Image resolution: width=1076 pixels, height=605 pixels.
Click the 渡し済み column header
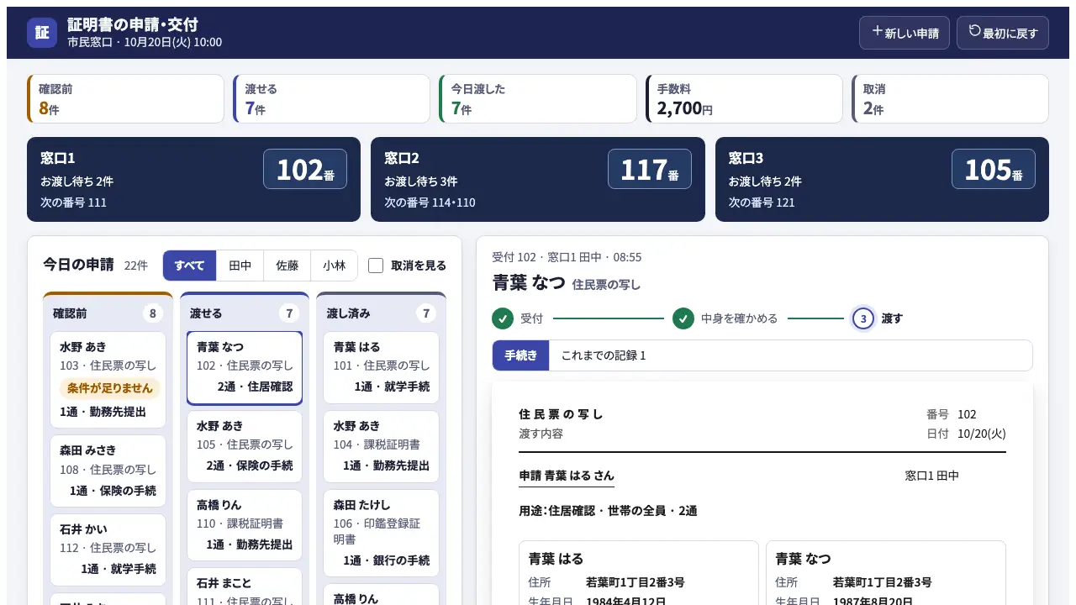(x=381, y=313)
